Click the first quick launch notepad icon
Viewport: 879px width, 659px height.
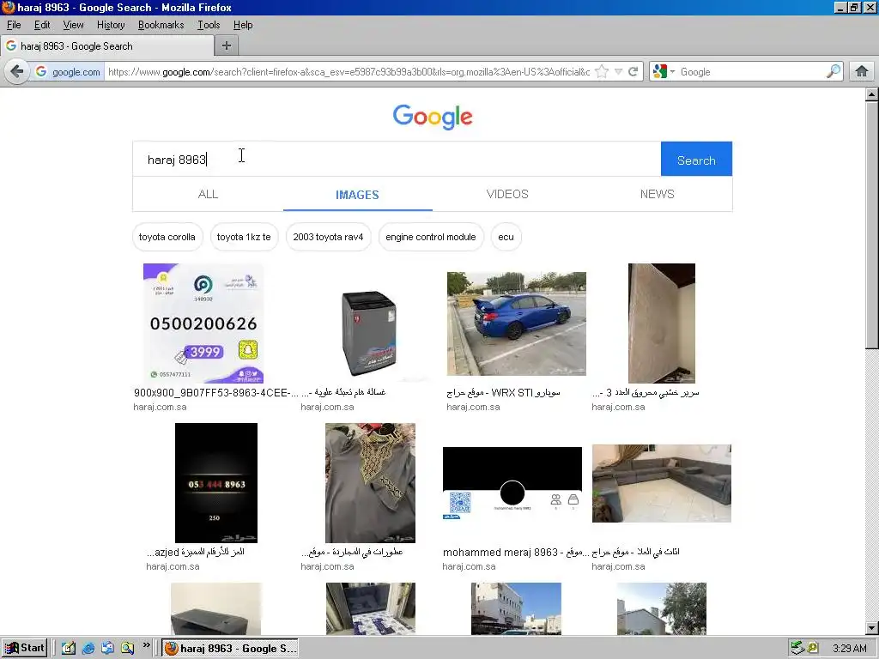pyautogui.click(x=69, y=649)
